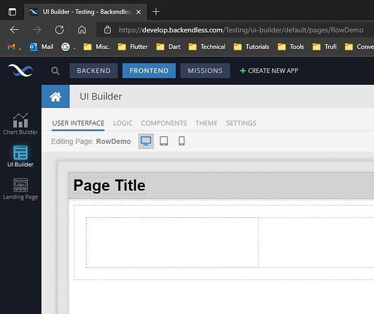Click the blue home icon
The image size is (374, 314).
(x=56, y=96)
